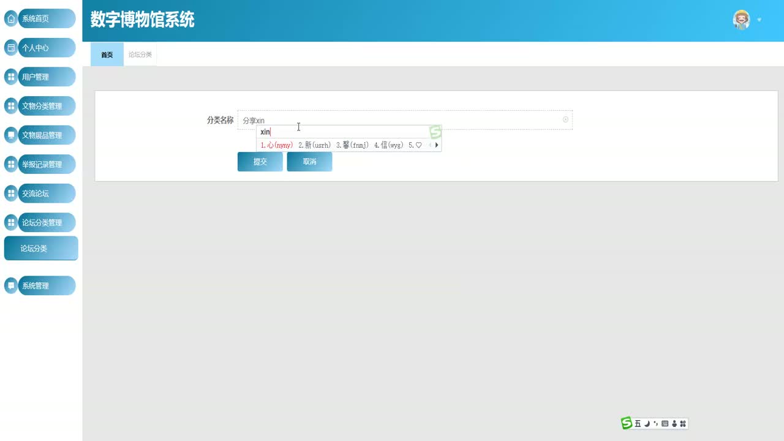Choose candidate 4 信(wyg)
The height and width of the screenshot is (441, 784).
388,145
